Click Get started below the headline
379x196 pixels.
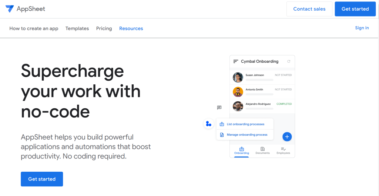[42, 179]
